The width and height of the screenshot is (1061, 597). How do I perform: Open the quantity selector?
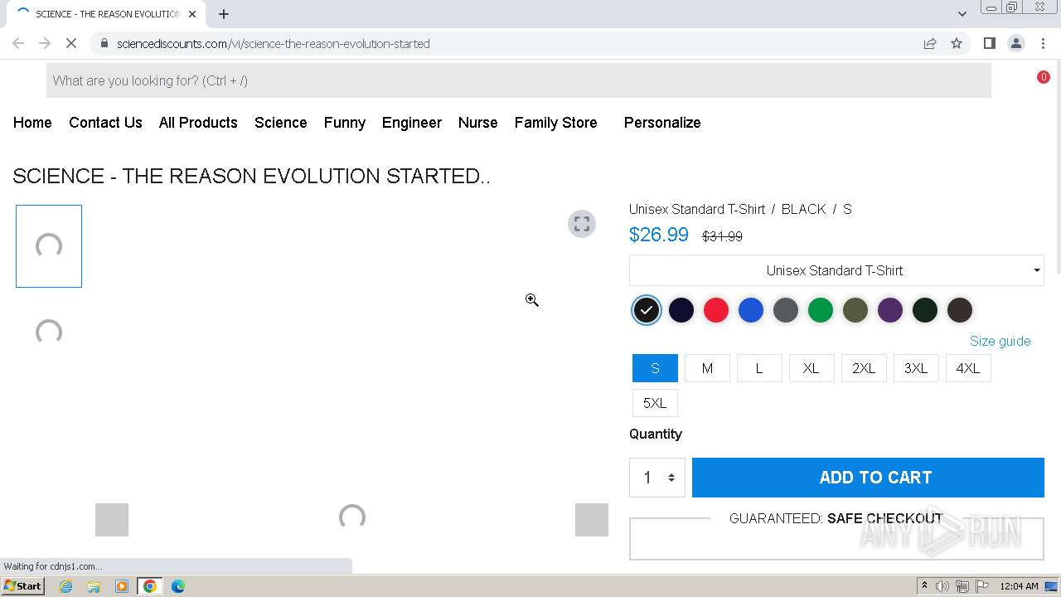pyautogui.click(x=657, y=478)
